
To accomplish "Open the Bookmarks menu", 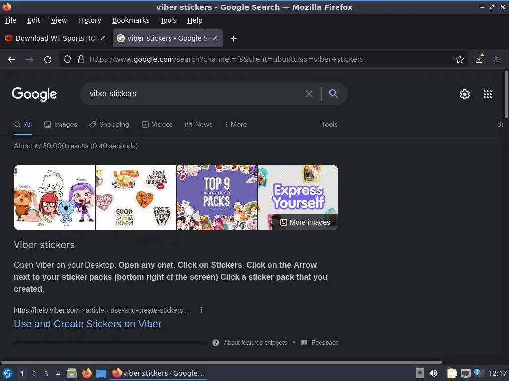I will 131,20.
